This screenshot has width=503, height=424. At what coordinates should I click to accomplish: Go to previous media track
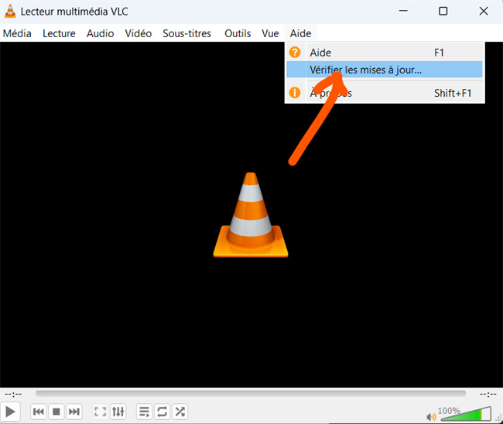[39, 412]
